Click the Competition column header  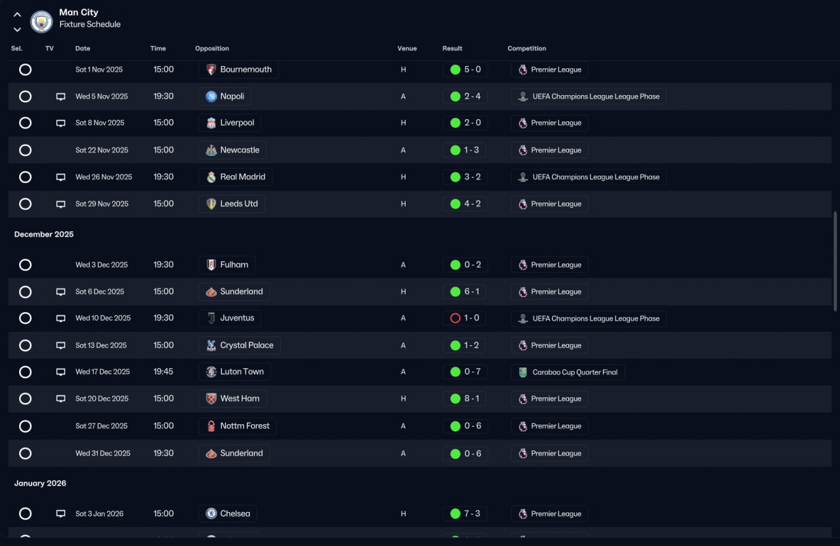[x=526, y=49]
